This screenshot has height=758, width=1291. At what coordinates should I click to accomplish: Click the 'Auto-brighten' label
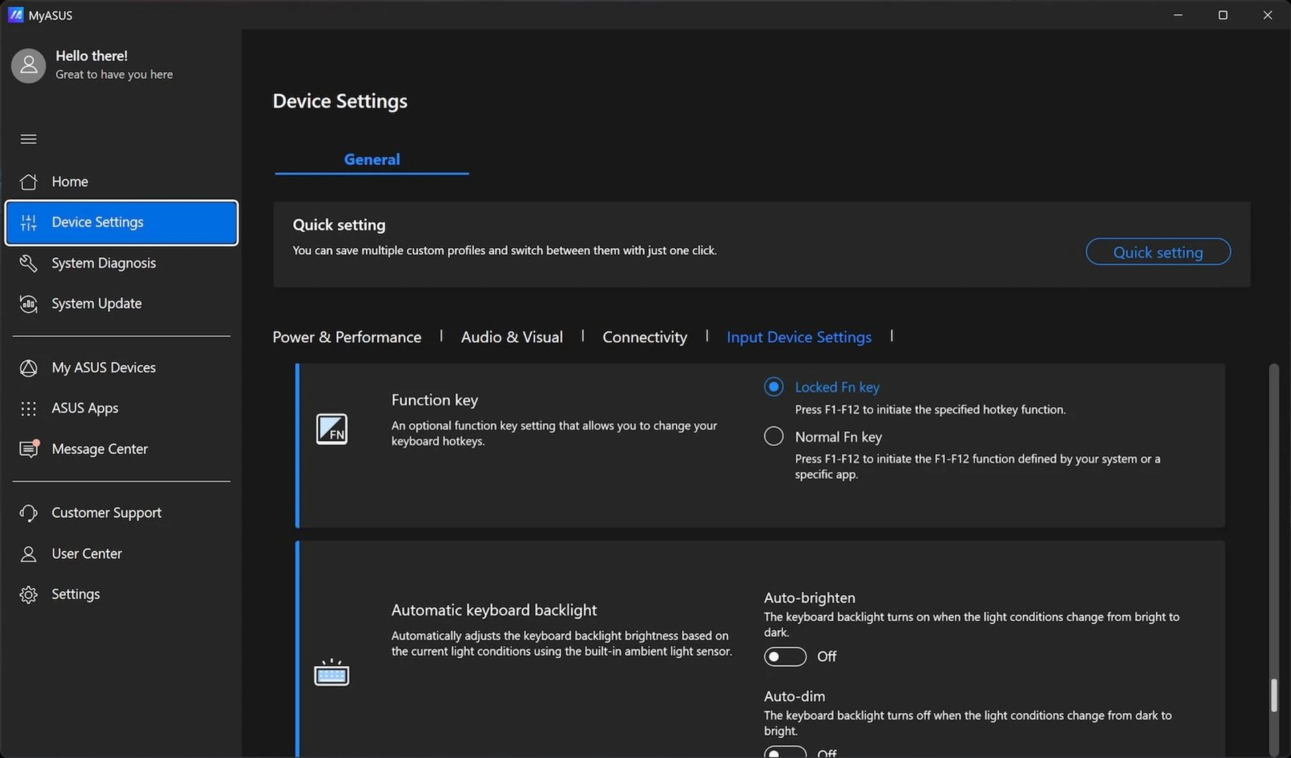point(810,598)
